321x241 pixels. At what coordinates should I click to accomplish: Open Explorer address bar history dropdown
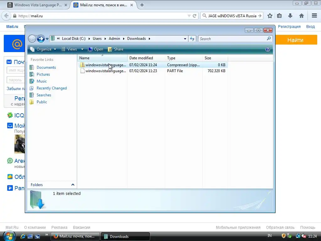tap(185, 39)
